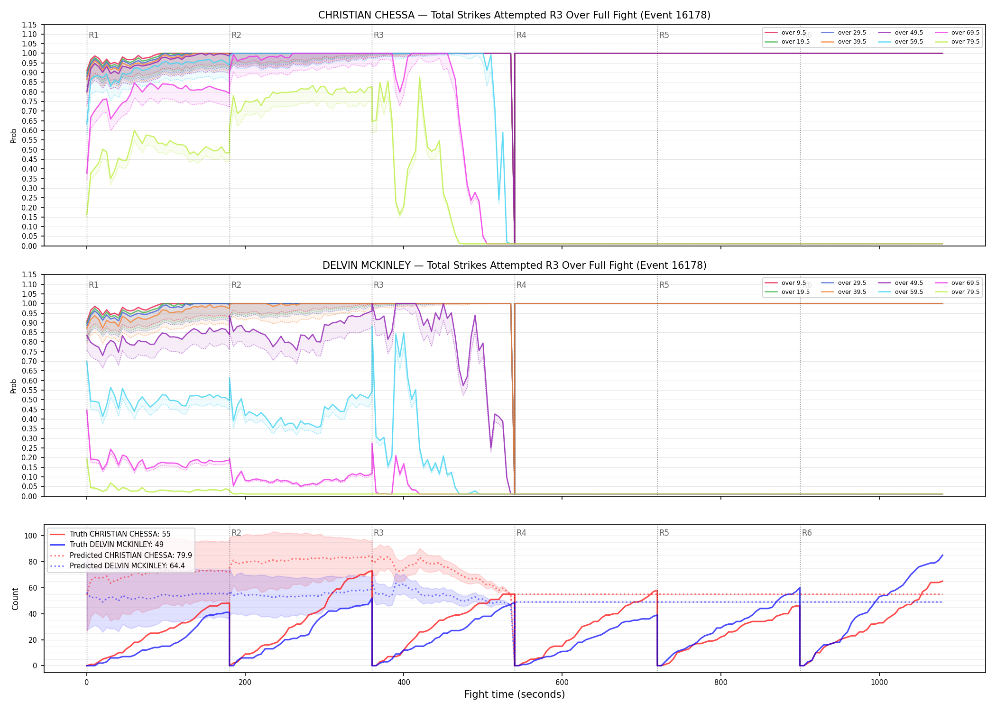Click R3 round marker in McKinley chart
Viewport: 996px width, 711px height.
(x=378, y=285)
